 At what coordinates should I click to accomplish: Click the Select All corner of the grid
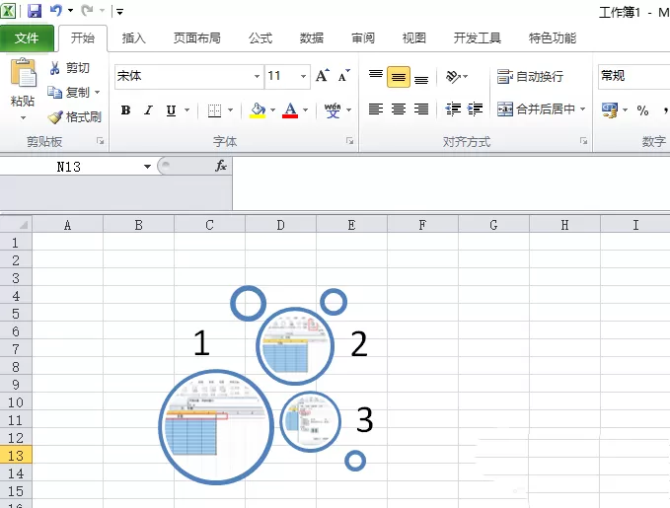(x=16, y=224)
